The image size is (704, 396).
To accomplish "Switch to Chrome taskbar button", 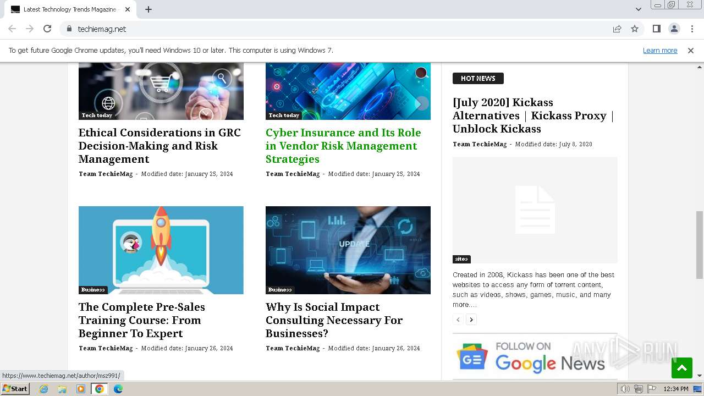I will pos(100,389).
